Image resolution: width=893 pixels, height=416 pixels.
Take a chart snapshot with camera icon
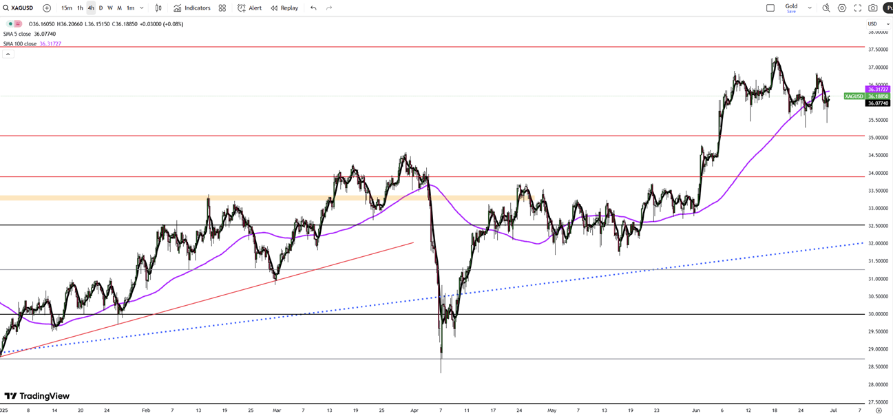[x=873, y=8]
